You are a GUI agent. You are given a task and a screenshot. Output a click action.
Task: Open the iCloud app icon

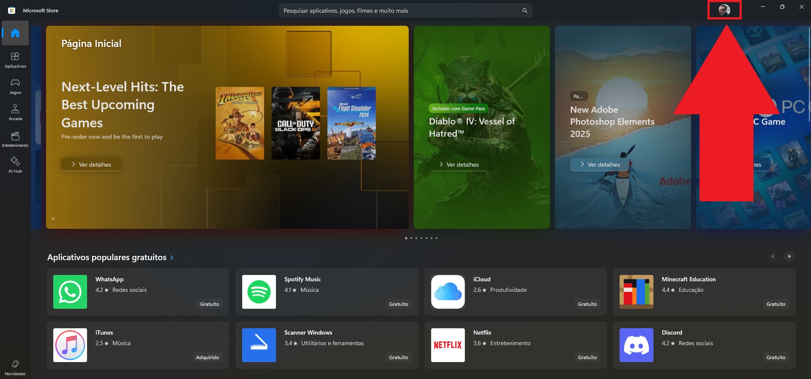[x=448, y=292]
